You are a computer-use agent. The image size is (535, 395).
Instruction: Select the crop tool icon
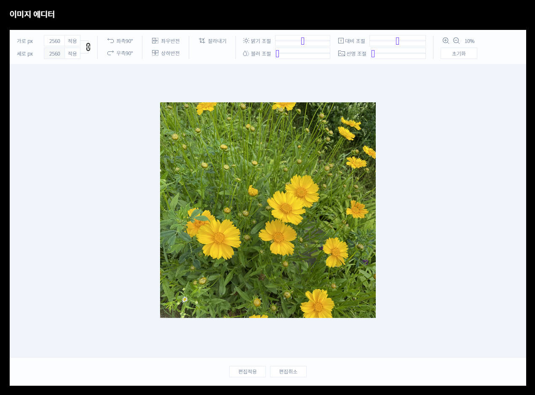click(202, 41)
